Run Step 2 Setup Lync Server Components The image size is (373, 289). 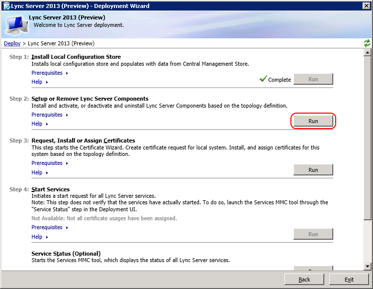(313, 121)
